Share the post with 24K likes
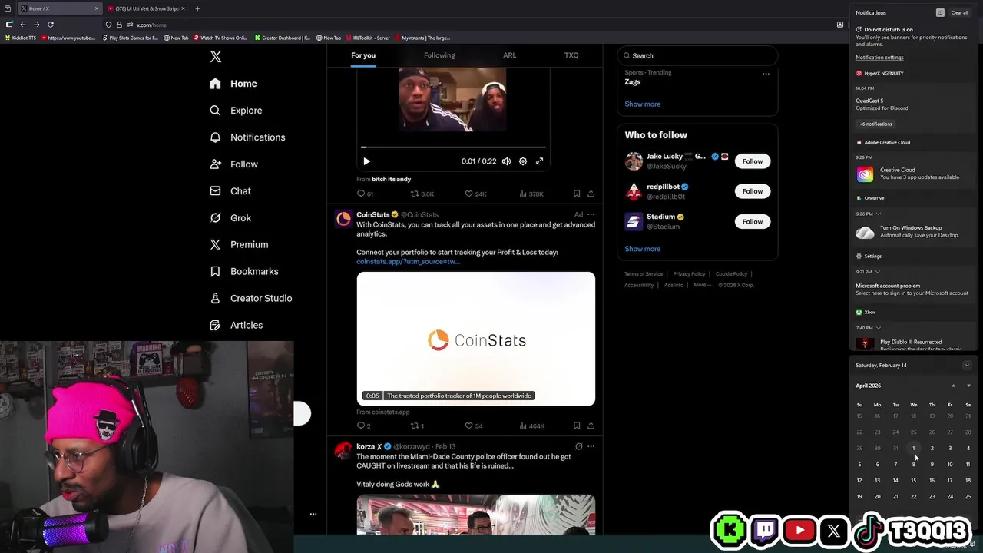983x553 pixels. click(591, 194)
